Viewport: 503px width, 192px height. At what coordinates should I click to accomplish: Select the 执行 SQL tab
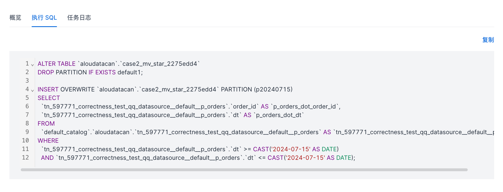click(44, 18)
